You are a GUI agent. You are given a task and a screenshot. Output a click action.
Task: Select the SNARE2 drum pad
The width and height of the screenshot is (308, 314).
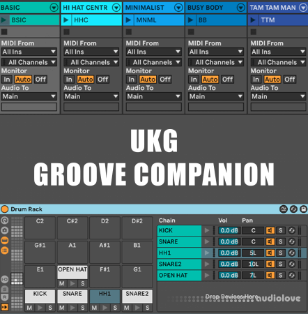[x=137, y=296]
